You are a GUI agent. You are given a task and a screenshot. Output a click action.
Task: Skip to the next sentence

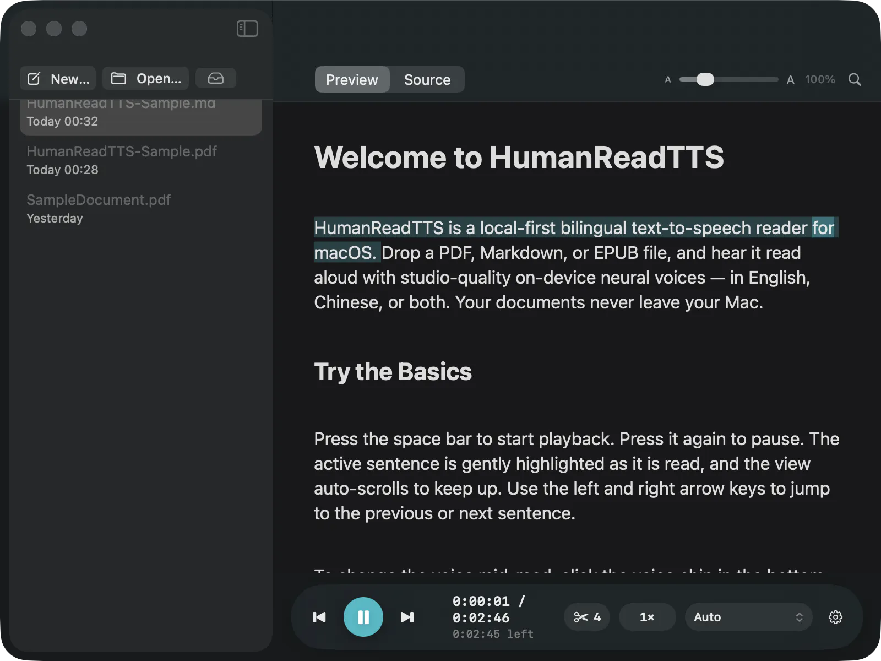[407, 617]
